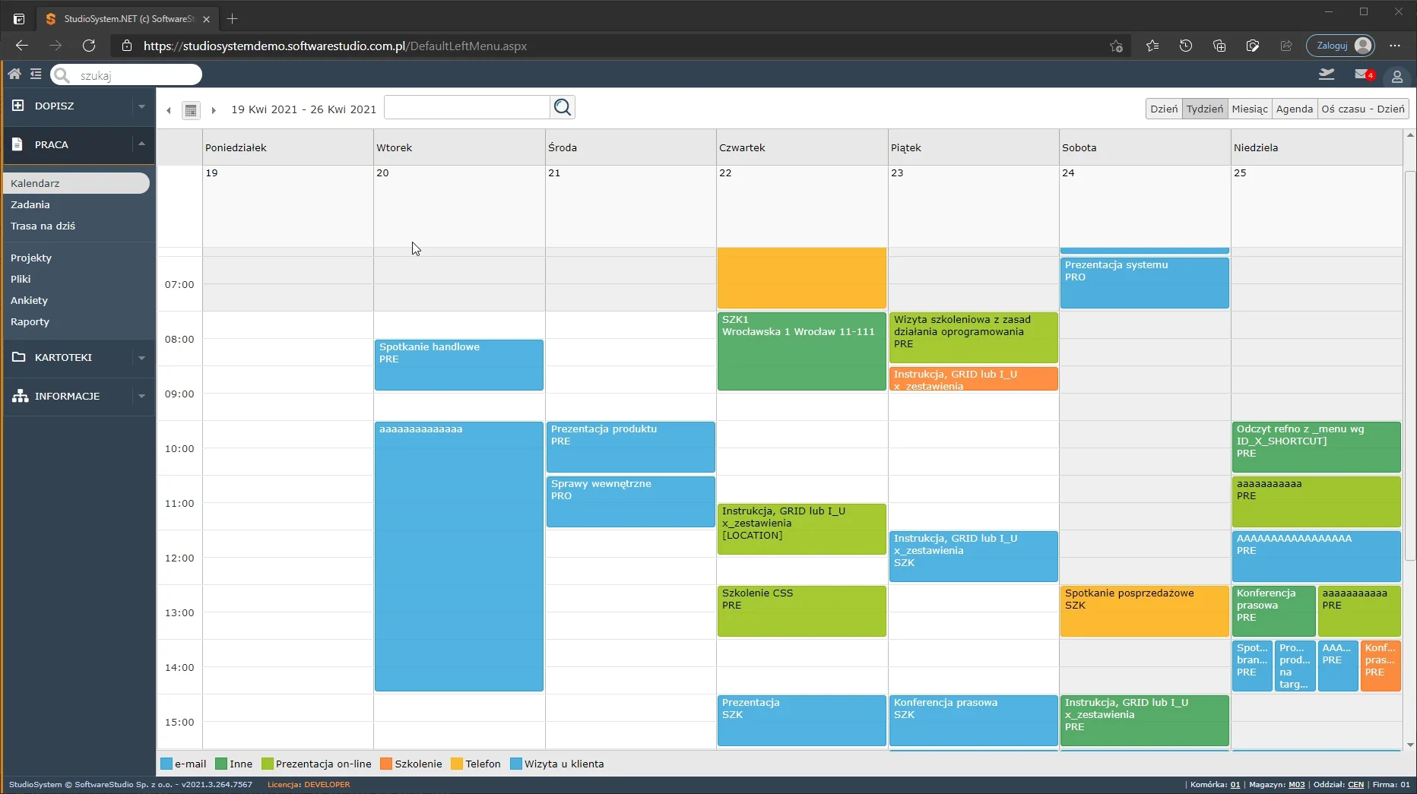Viewport: 1417px width, 794px height.
Task: Open the calendar date picker icon
Action: (x=191, y=110)
